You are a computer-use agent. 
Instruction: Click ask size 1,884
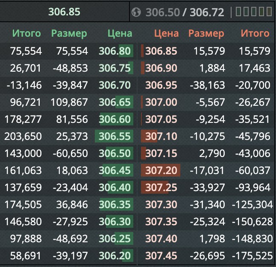212,68
